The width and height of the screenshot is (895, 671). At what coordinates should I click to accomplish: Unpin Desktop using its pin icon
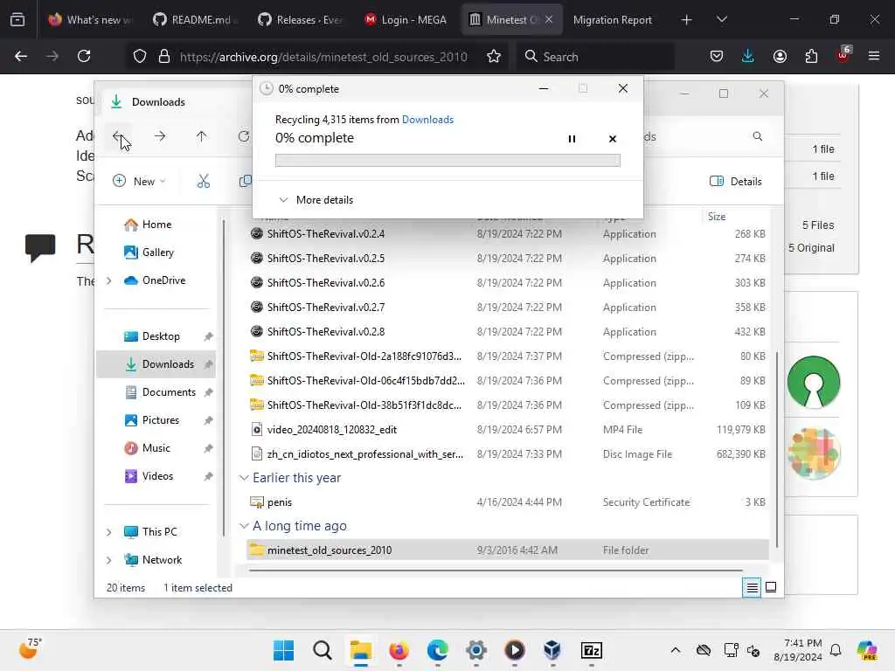coord(208,336)
